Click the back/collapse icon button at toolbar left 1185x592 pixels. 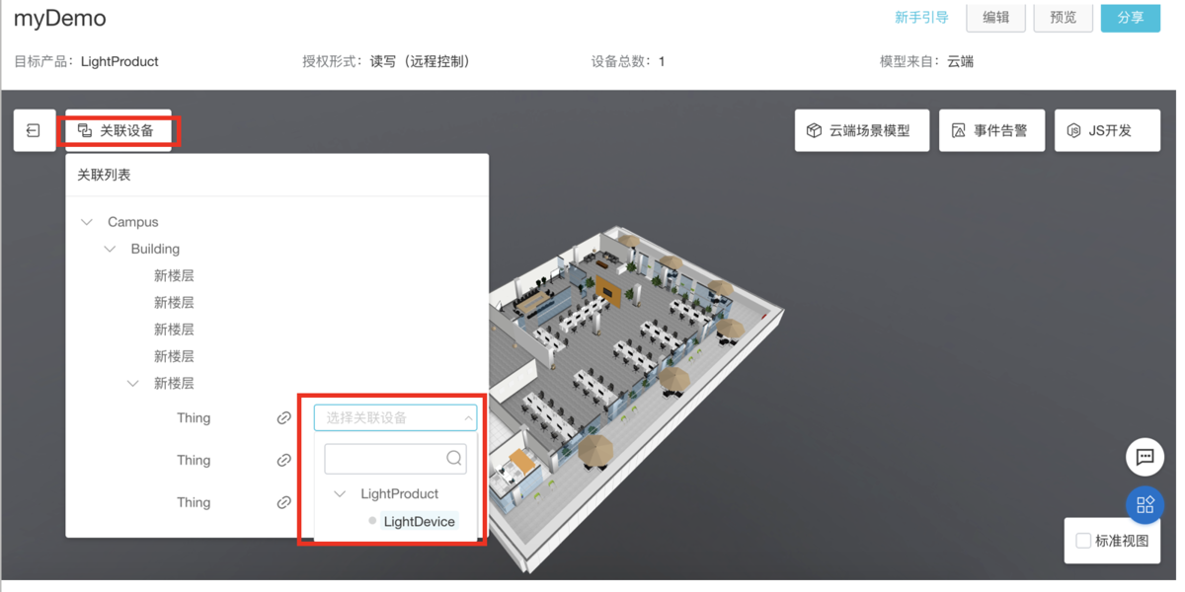tap(34, 130)
